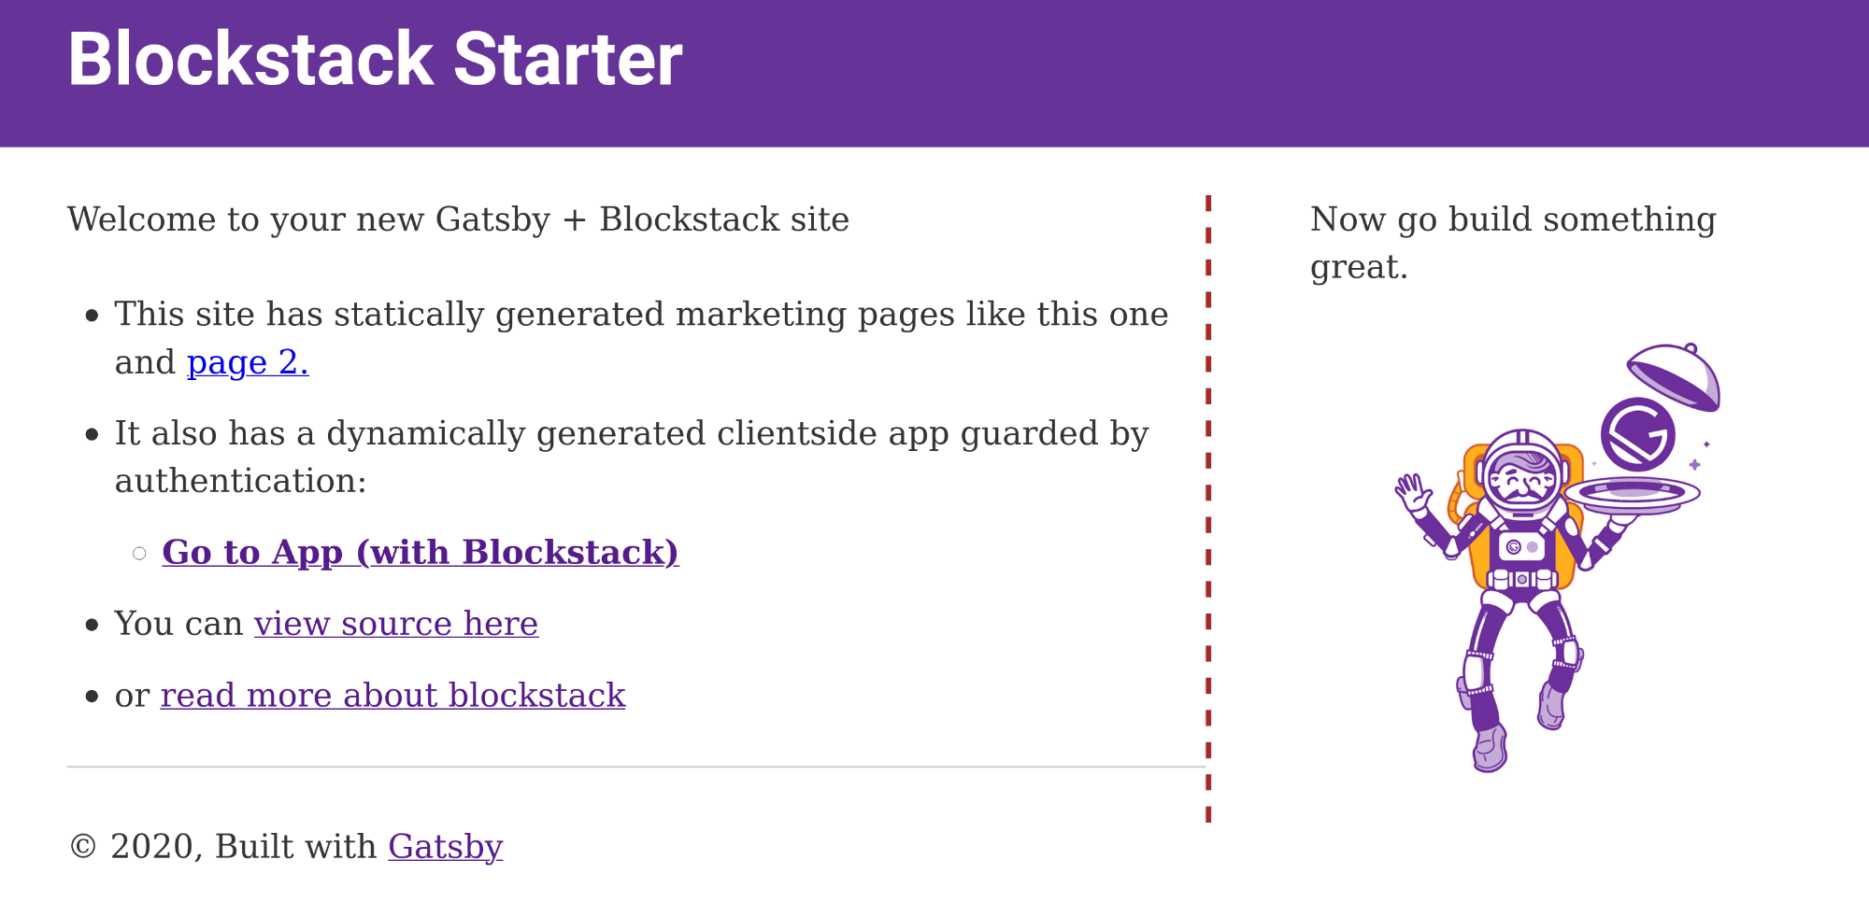Follow the 'page 2.' link
Image resolution: width=1869 pixels, height=902 pixels.
(x=248, y=362)
